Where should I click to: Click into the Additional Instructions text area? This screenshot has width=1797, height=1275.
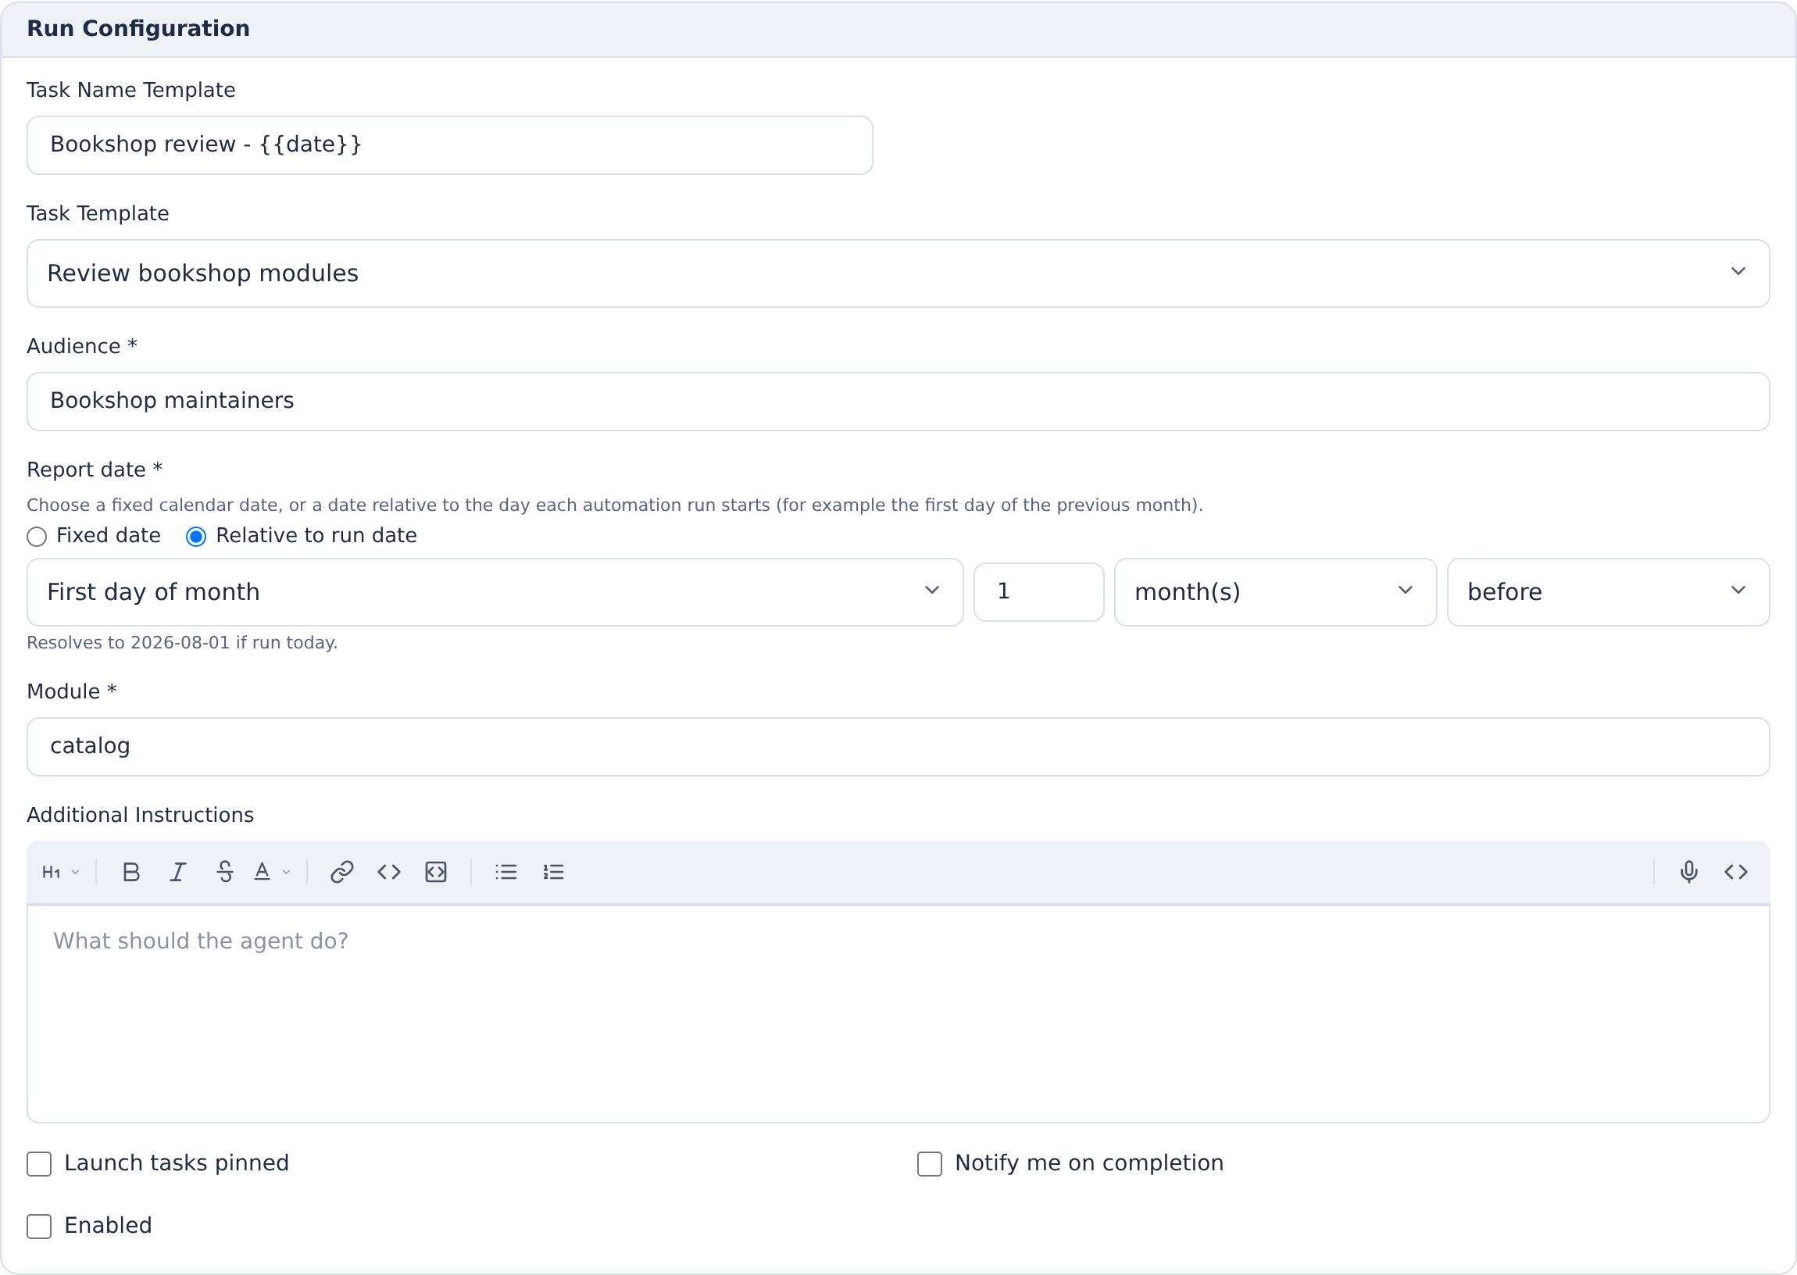898,1014
